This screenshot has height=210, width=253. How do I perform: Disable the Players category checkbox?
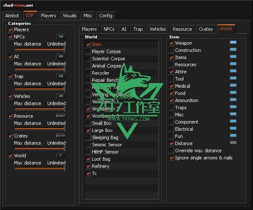click(x=10, y=30)
